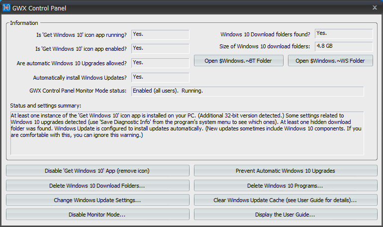Open Delete Windows 10 Download Folders dialog
Image resolution: width=383 pixels, height=227 pixels.
97,186
